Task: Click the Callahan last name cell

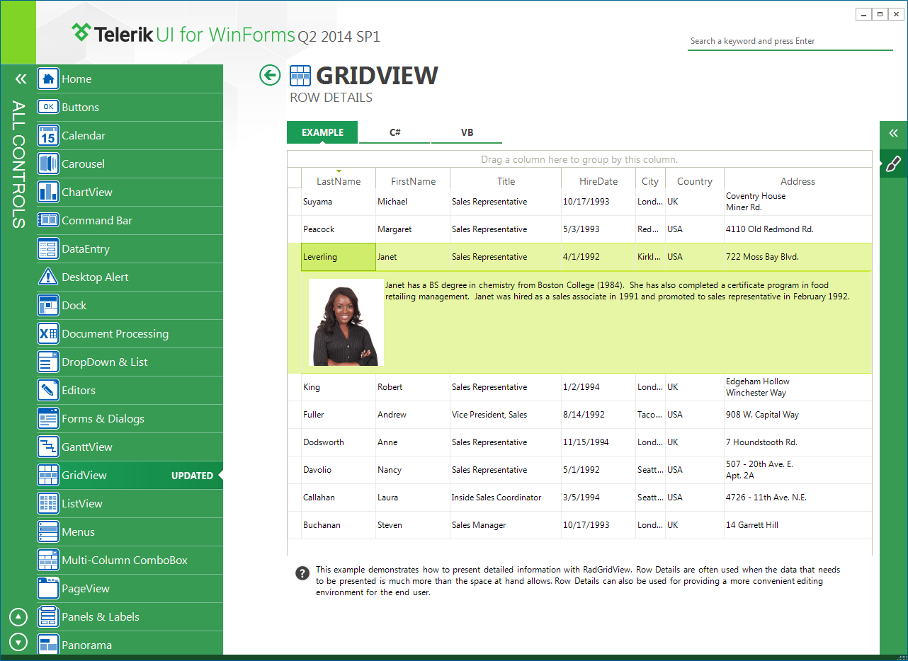Action: point(339,498)
